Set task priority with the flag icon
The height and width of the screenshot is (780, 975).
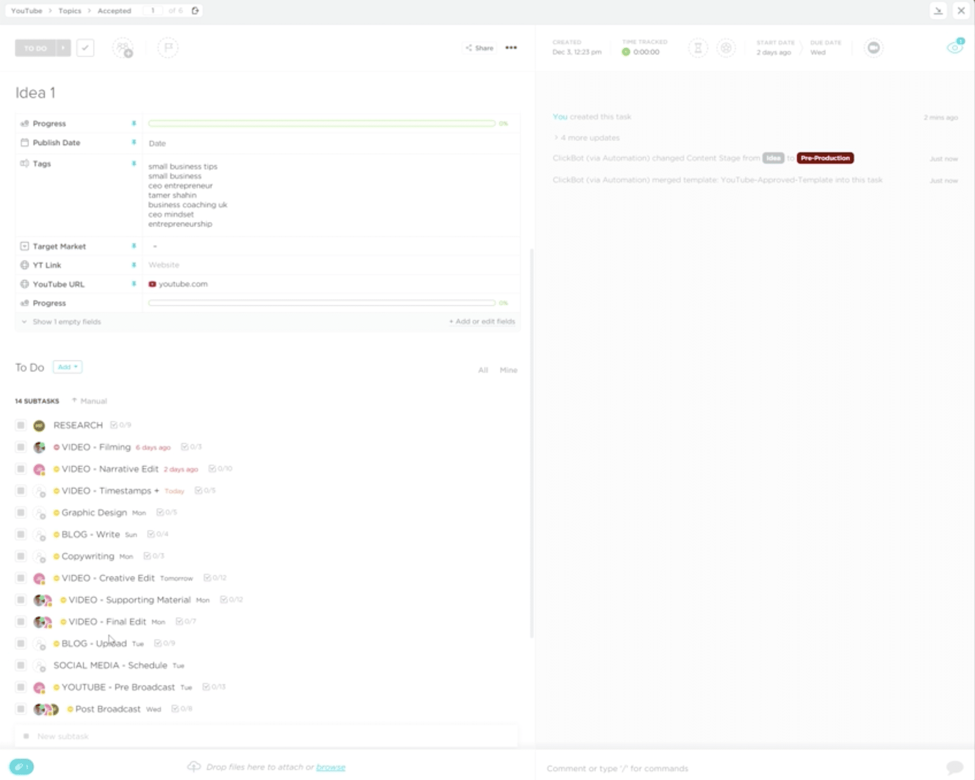pyautogui.click(x=168, y=47)
